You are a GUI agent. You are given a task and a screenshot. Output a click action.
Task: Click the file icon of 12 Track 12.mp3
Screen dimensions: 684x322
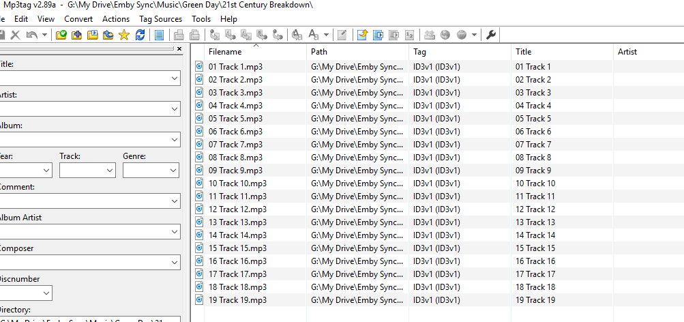[x=199, y=209]
